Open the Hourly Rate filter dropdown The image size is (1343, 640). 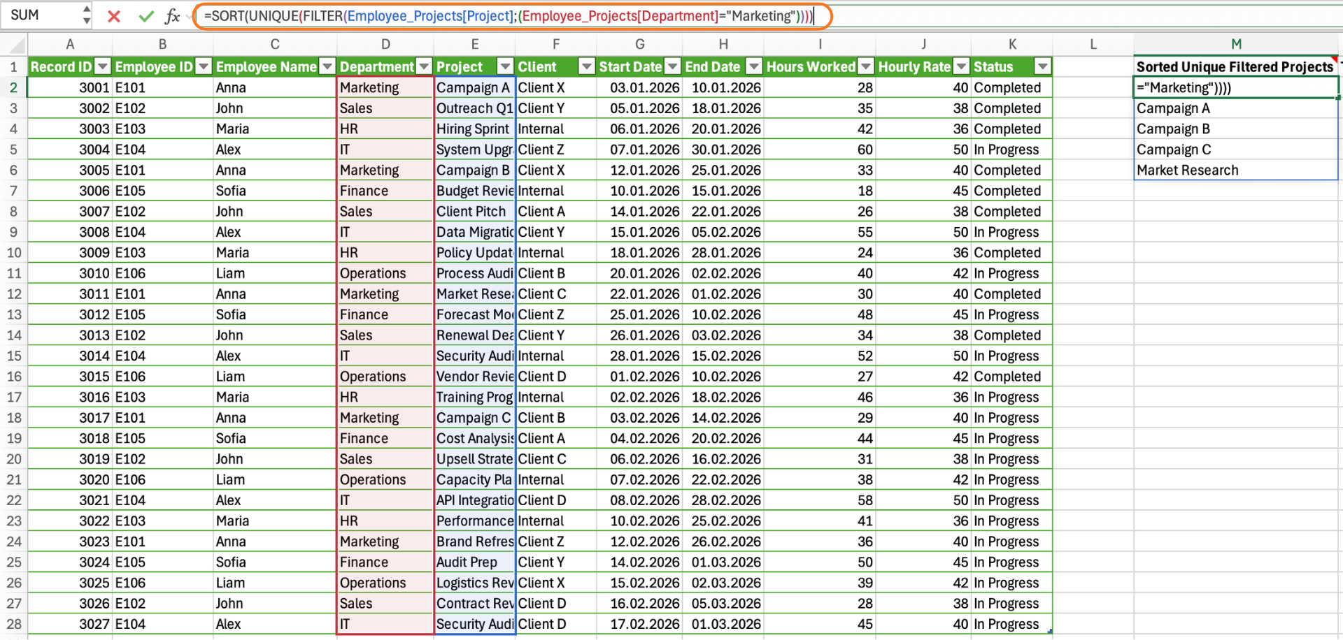[x=962, y=67]
